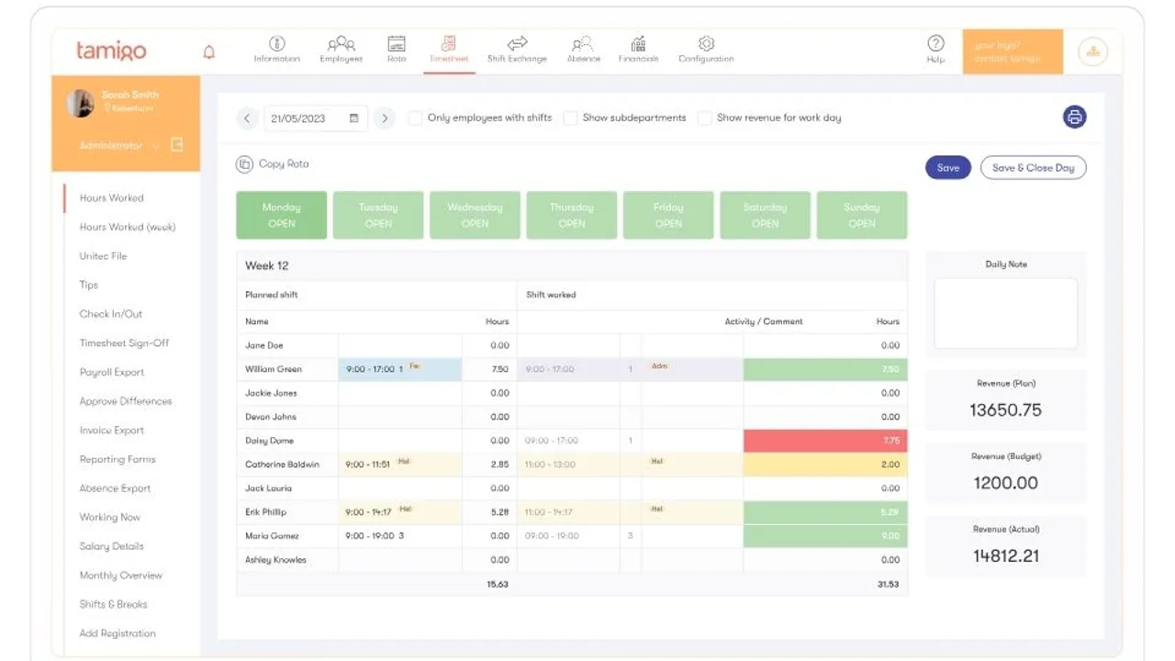
Task: Toggle the Show subdepartments checkbox
Action: pos(570,118)
